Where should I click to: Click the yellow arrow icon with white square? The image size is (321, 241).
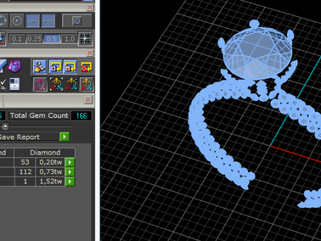[56, 66]
